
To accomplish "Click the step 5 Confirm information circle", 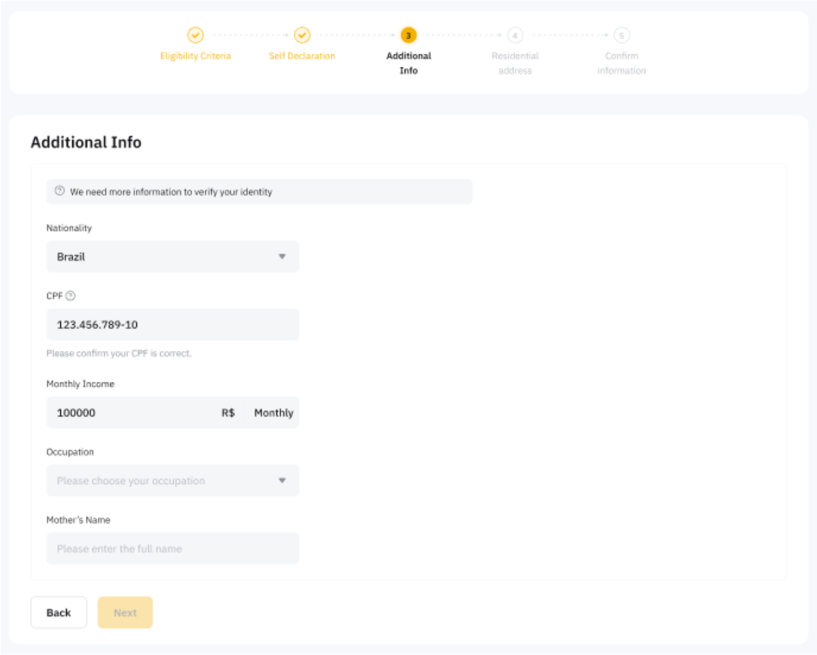I will pyautogui.click(x=622, y=35).
